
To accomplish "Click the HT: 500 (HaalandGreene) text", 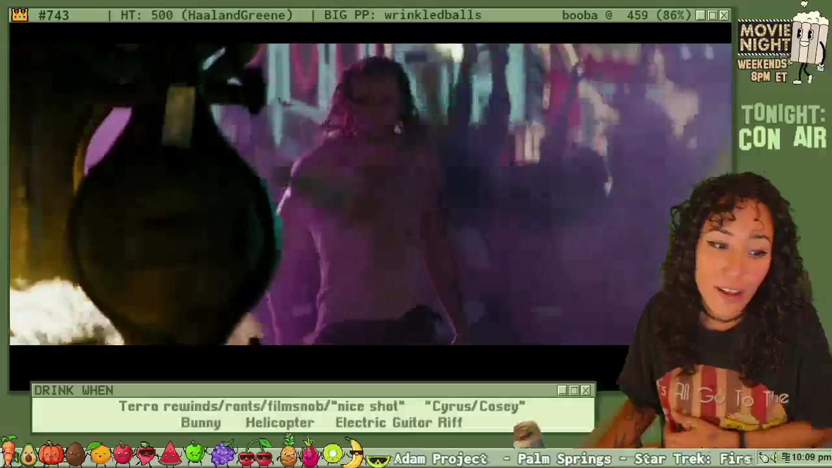I will pos(207,16).
